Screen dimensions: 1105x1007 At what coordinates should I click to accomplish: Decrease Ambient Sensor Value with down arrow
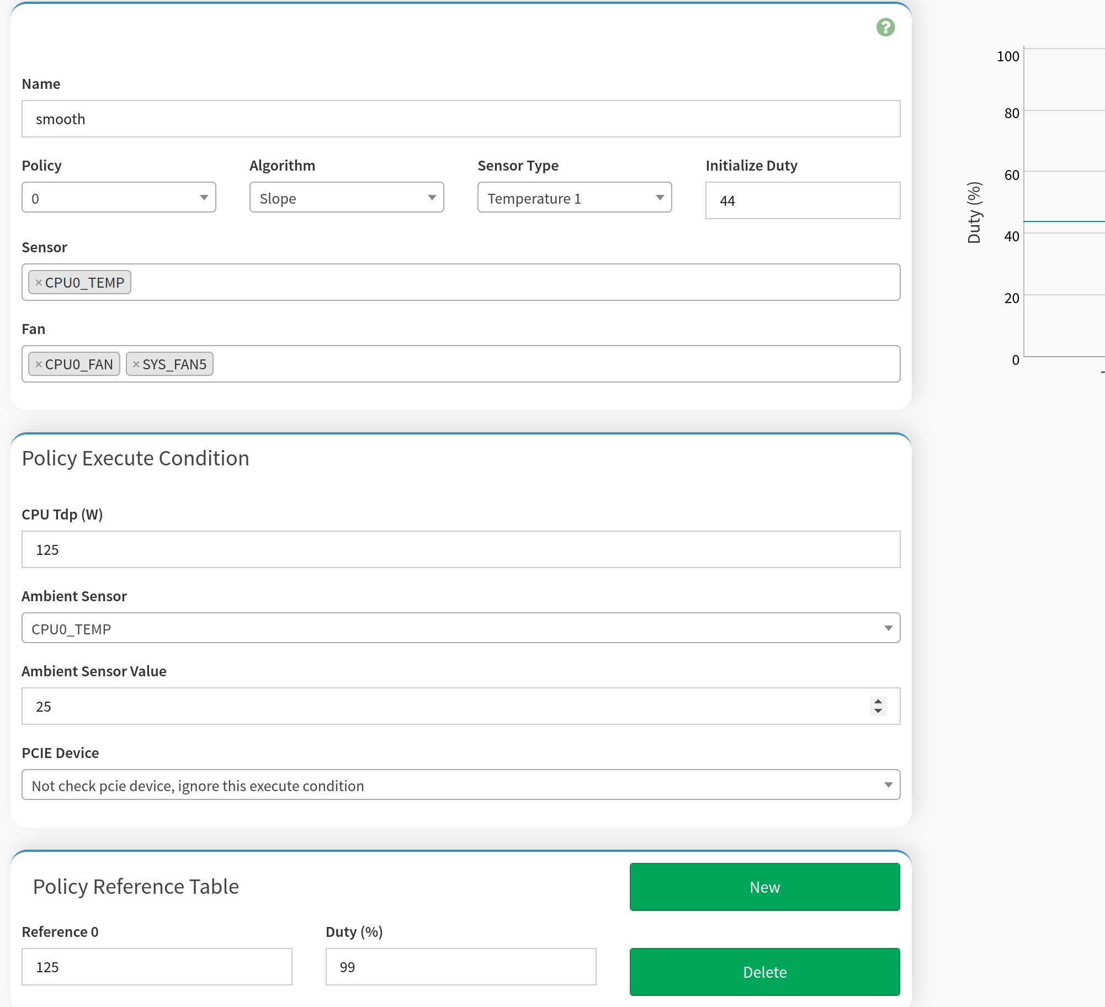click(x=878, y=711)
